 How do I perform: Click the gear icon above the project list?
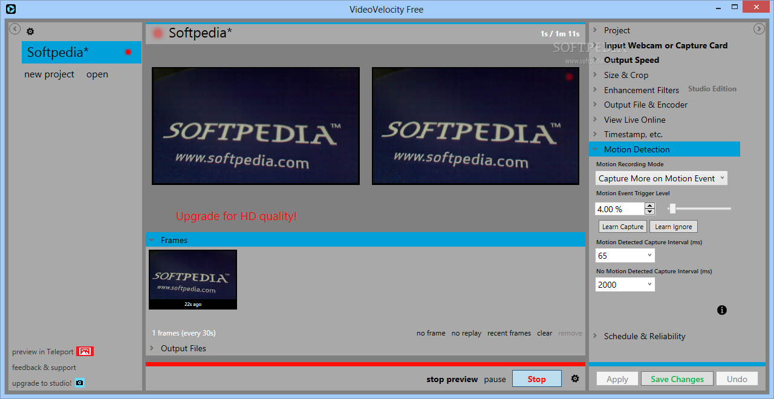(x=30, y=31)
